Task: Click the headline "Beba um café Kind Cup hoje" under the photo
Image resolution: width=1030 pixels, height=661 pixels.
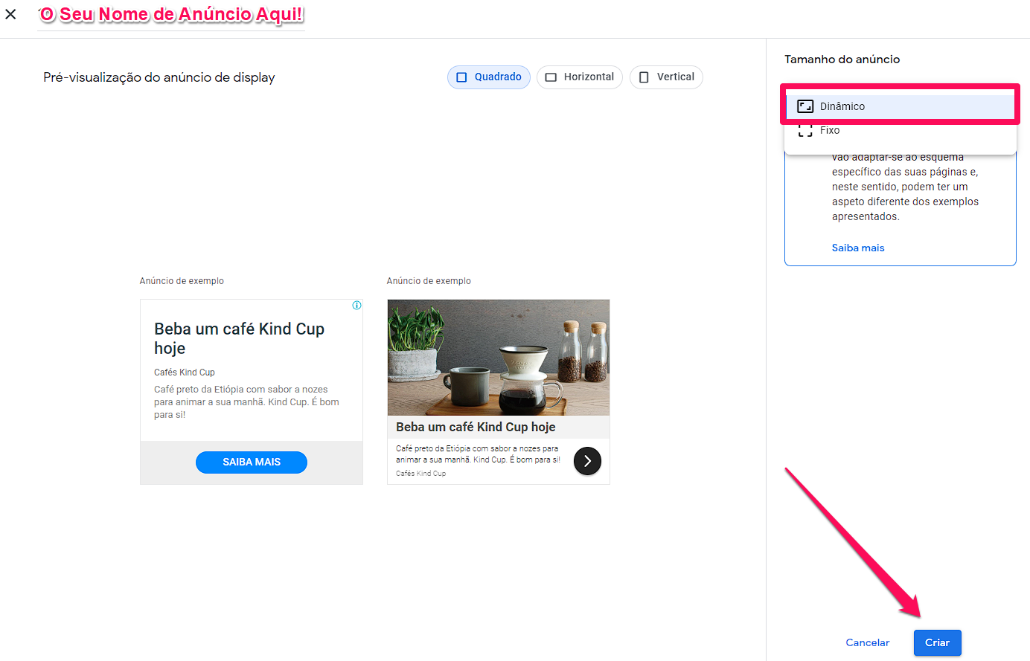Action: tap(476, 427)
